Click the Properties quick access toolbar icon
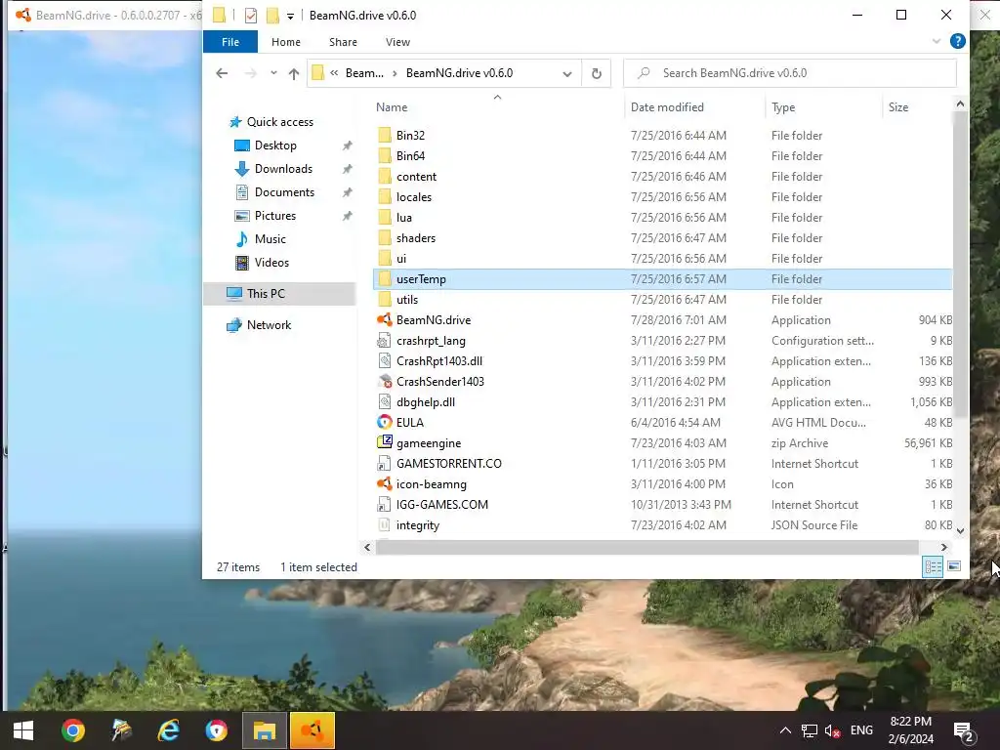This screenshot has width=1000, height=750. 251,16
